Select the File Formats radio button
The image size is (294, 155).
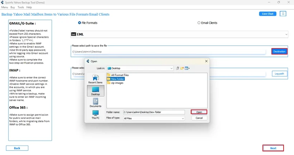(80, 23)
